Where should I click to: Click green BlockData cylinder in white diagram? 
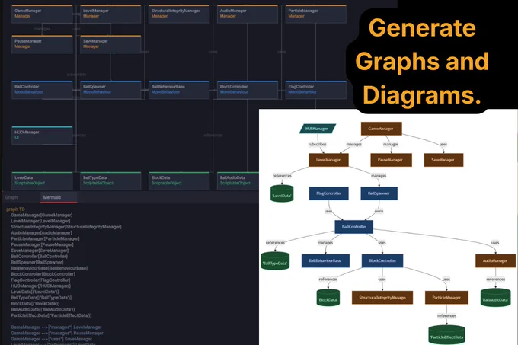(328, 298)
